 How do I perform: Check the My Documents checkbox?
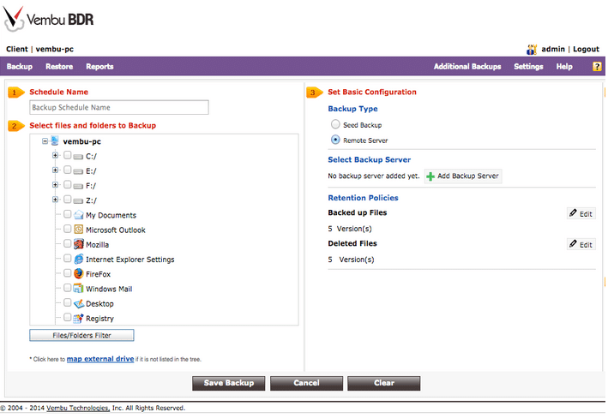tap(68, 214)
